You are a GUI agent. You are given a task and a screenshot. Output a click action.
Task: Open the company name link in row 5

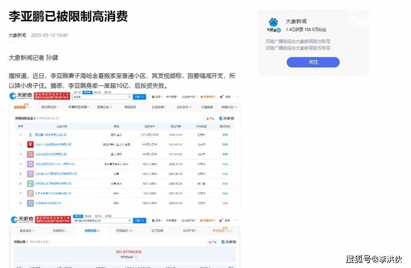coord(56,174)
